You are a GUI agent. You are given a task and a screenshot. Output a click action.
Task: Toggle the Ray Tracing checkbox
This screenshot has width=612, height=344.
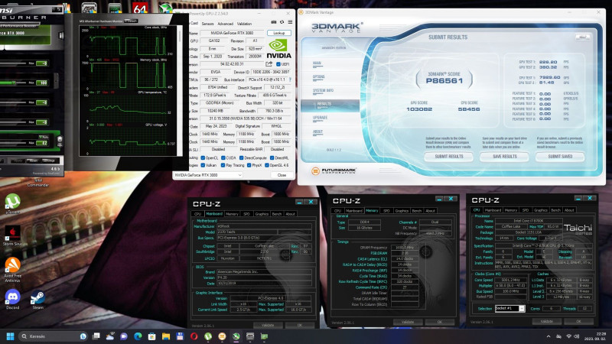pyautogui.click(x=223, y=165)
